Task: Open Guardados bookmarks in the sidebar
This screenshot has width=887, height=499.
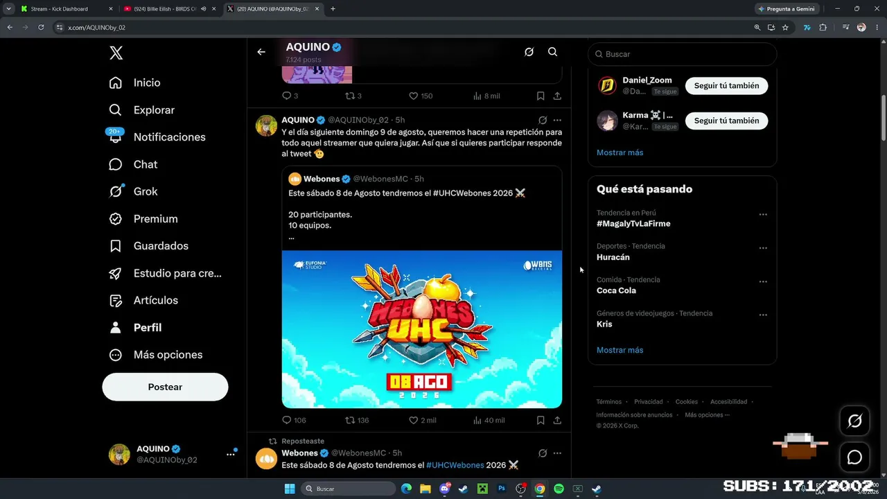Action: pyautogui.click(x=149, y=246)
